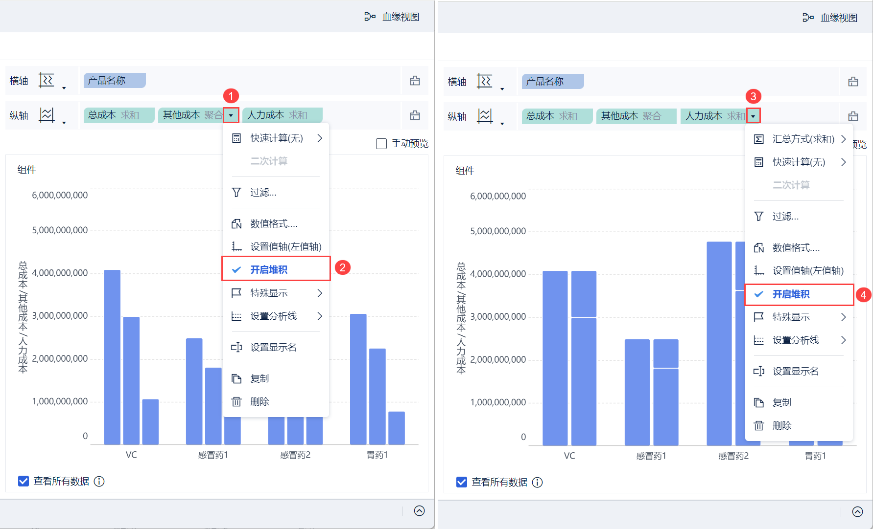Click collapse arrow icon at right panel bottom

857,511
